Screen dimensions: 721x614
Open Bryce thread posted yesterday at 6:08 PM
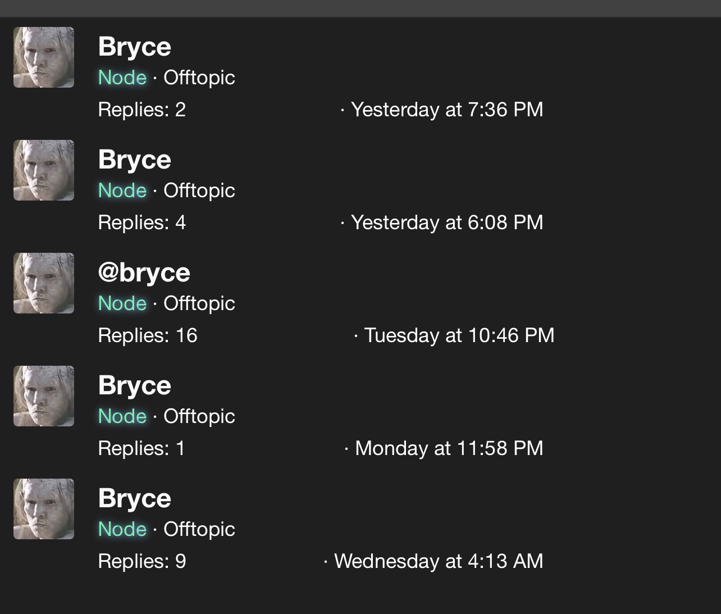tap(134, 160)
